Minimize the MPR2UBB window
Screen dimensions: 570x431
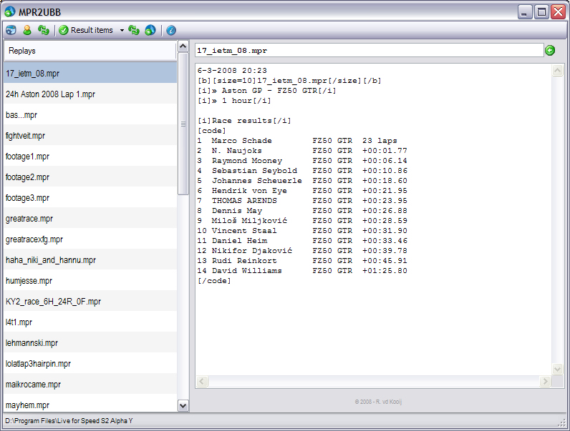click(x=525, y=12)
